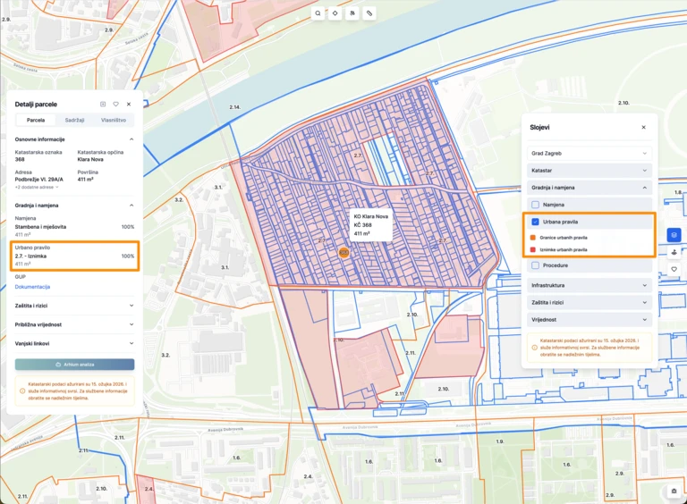The height and width of the screenshot is (504, 687).
Task: Tick the Procedure layer checkbox
Action: [x=536, y=265]
